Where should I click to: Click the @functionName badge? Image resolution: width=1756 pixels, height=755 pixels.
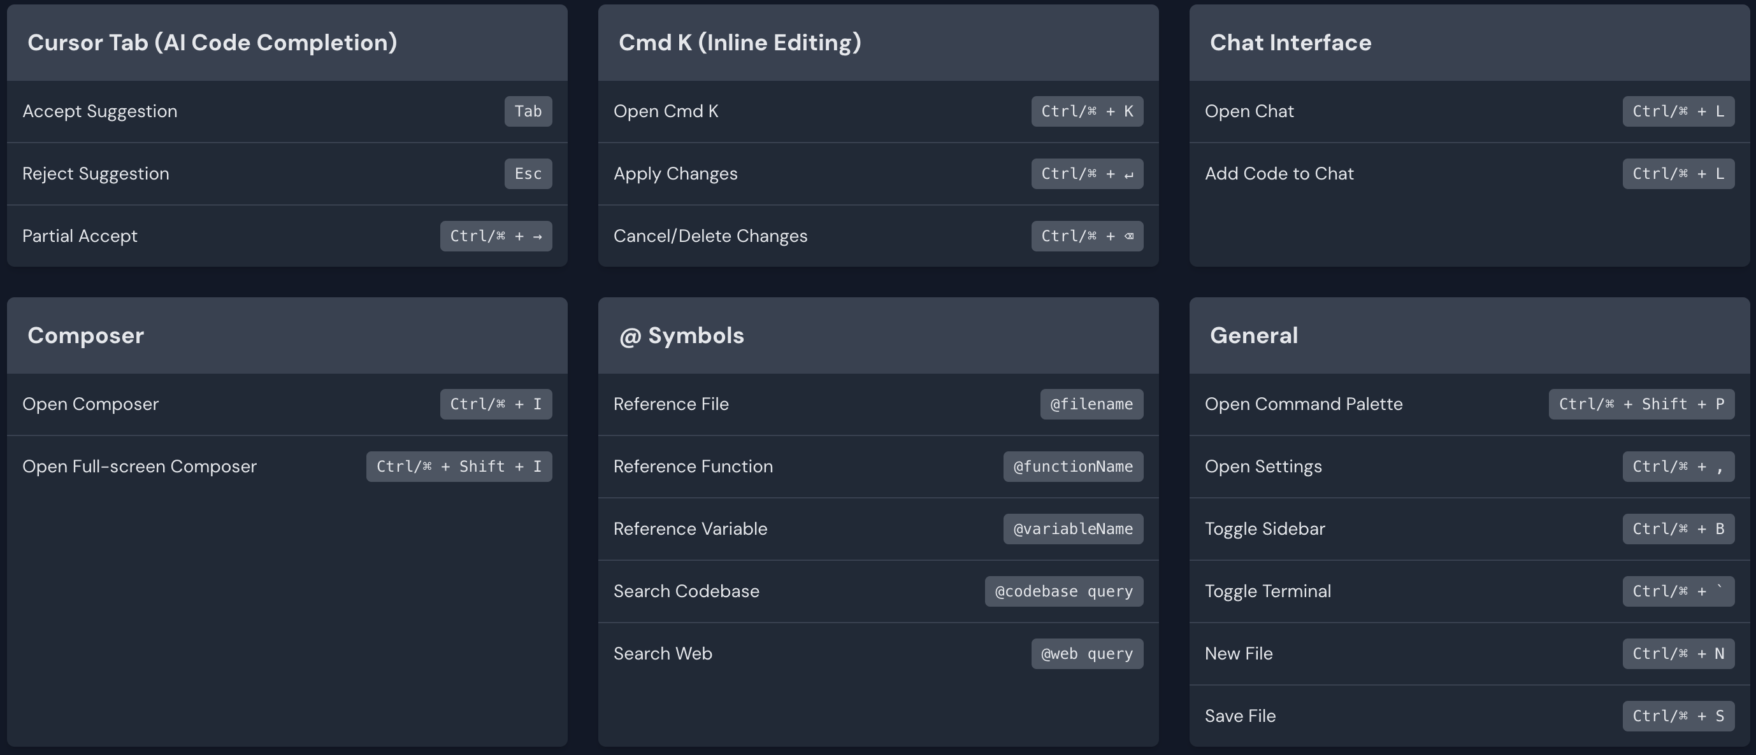[1073, 467]
